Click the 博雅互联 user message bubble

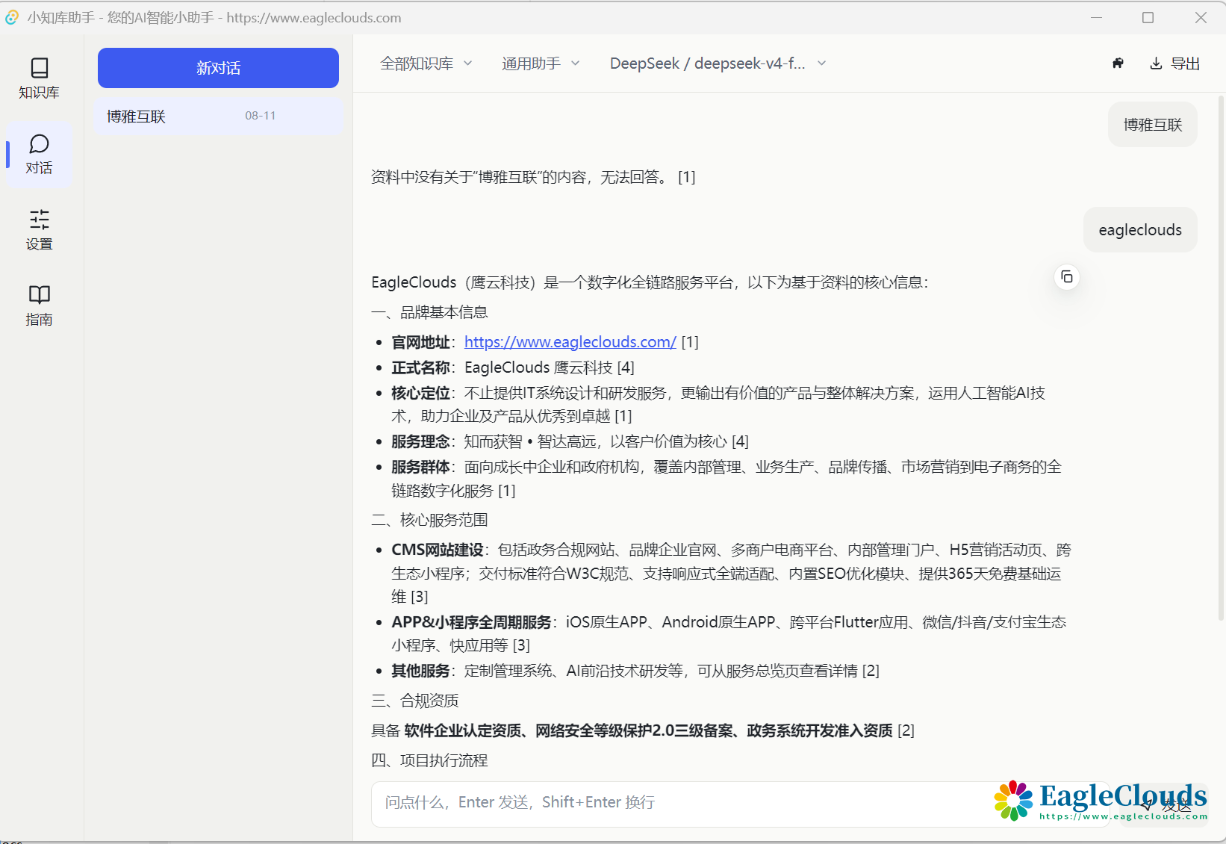coord(1153,125)
